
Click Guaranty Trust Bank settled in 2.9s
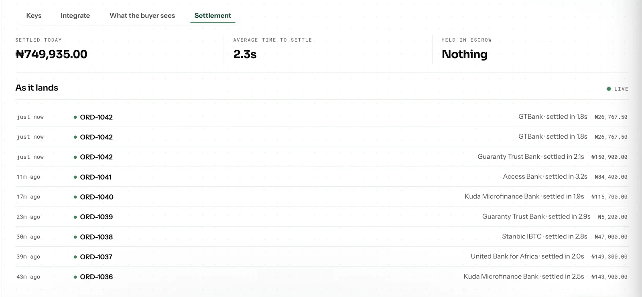tap(536, 216)
